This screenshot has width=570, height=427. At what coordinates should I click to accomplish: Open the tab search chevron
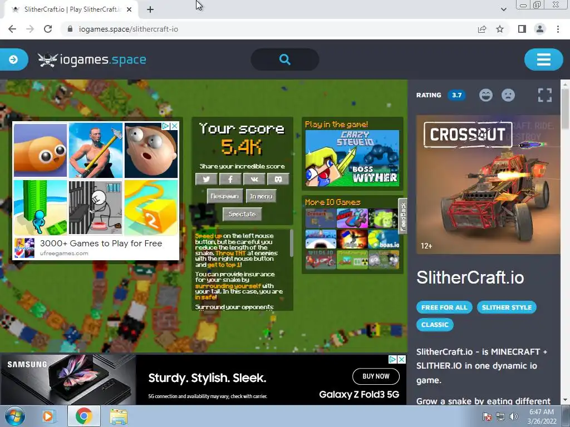pos(503,9)
